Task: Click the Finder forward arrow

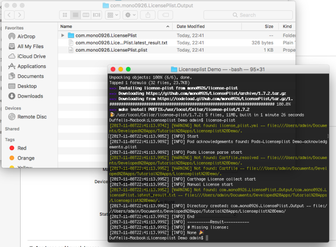Action: (x=20, y=15)
